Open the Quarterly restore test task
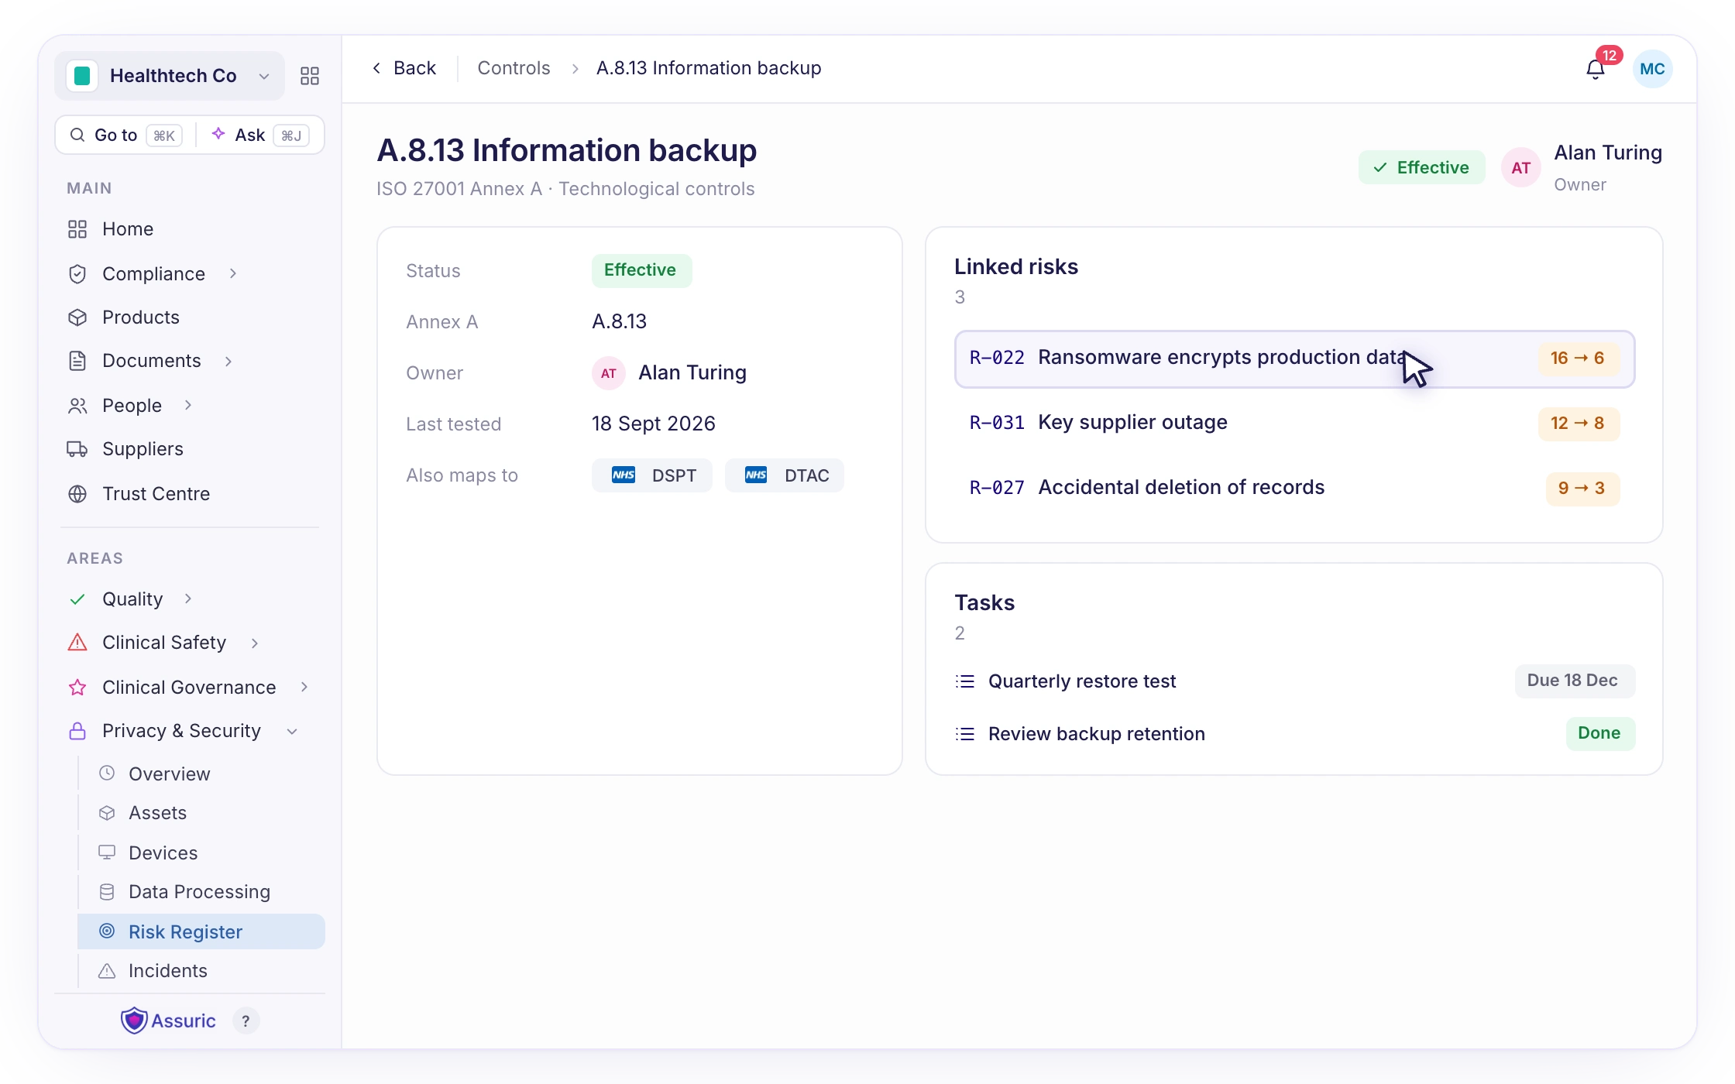1735x1084 pixels. (1294, 681)
